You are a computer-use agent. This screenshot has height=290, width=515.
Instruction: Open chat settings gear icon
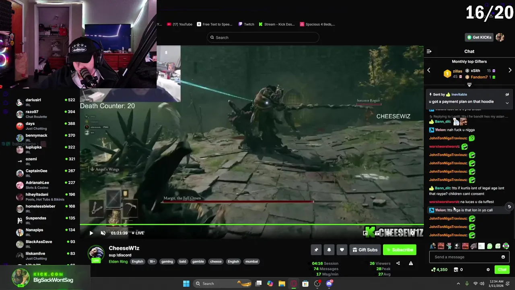[x=488, y=270]
